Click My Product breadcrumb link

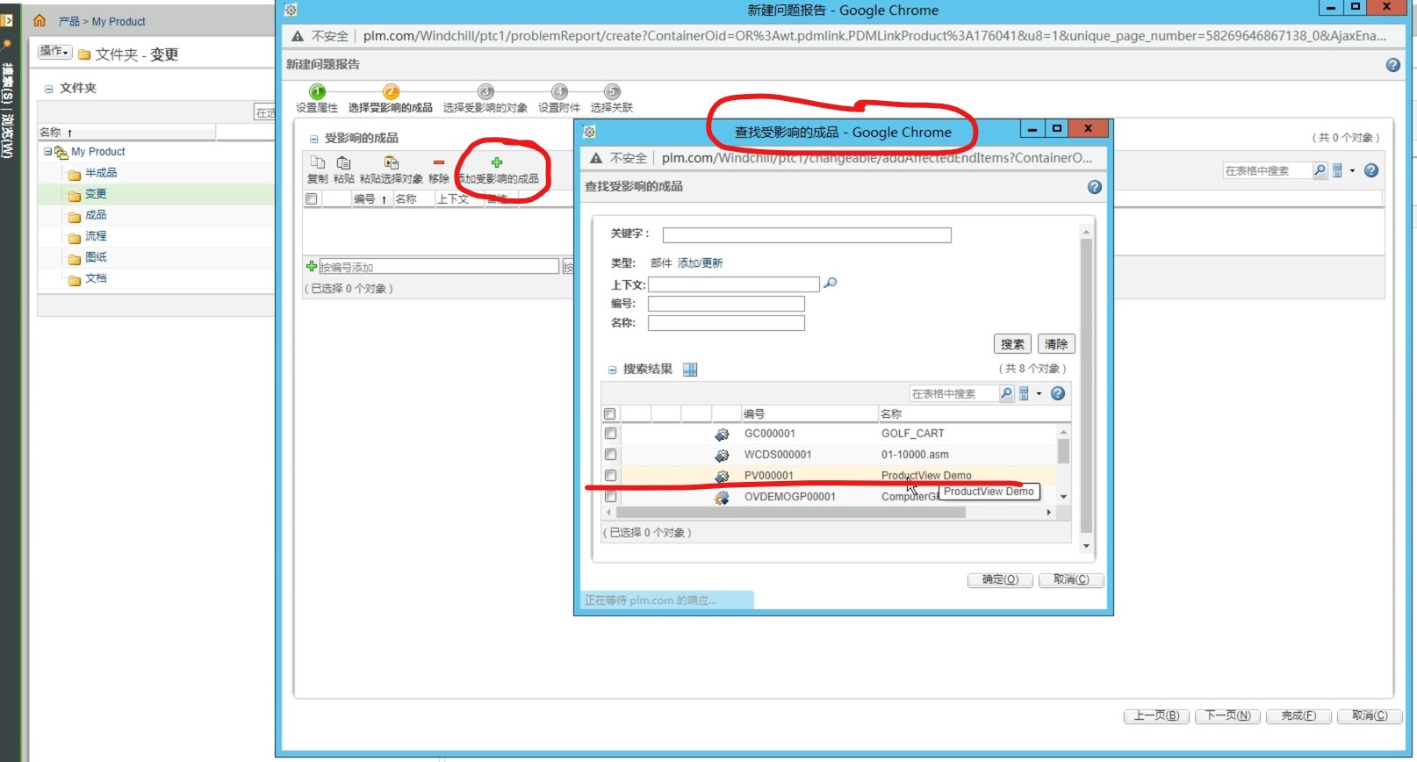tap(119, 22)
